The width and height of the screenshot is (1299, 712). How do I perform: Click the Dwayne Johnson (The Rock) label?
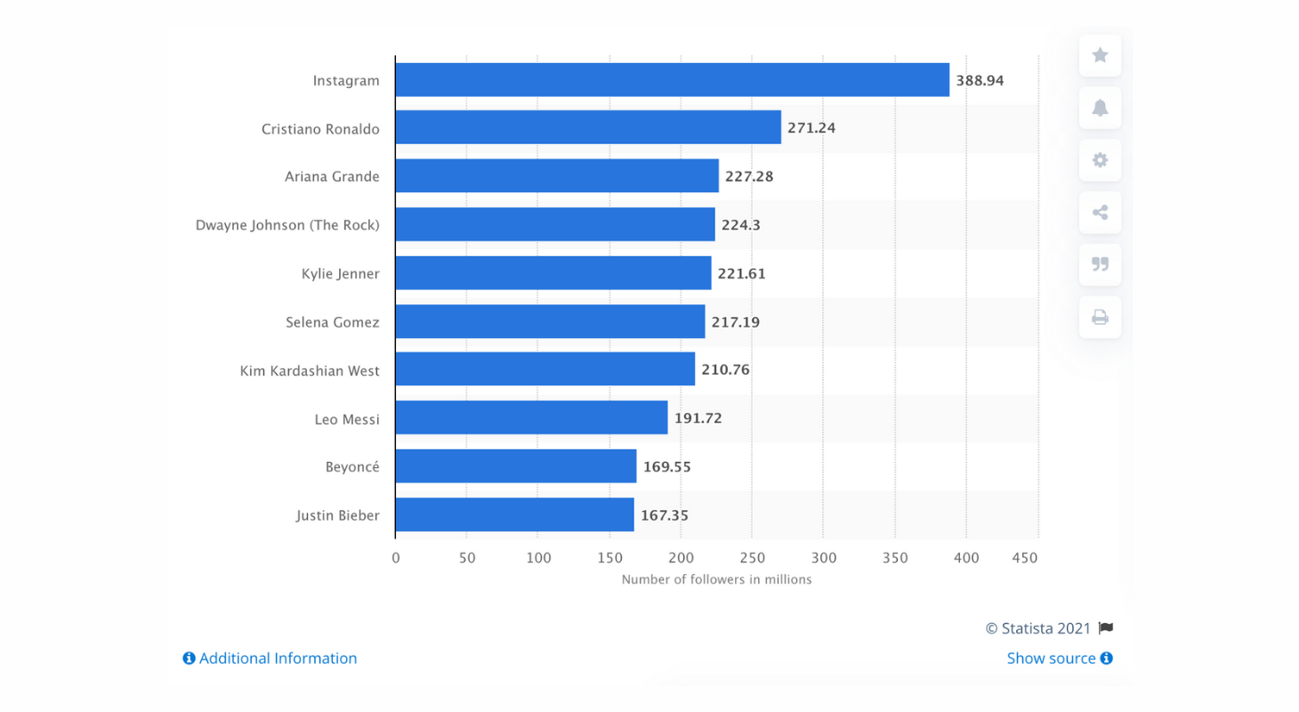coord(288,225)
